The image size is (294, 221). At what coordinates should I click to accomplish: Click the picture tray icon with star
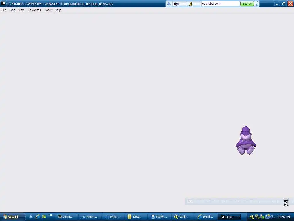click(x=267, y=217)
